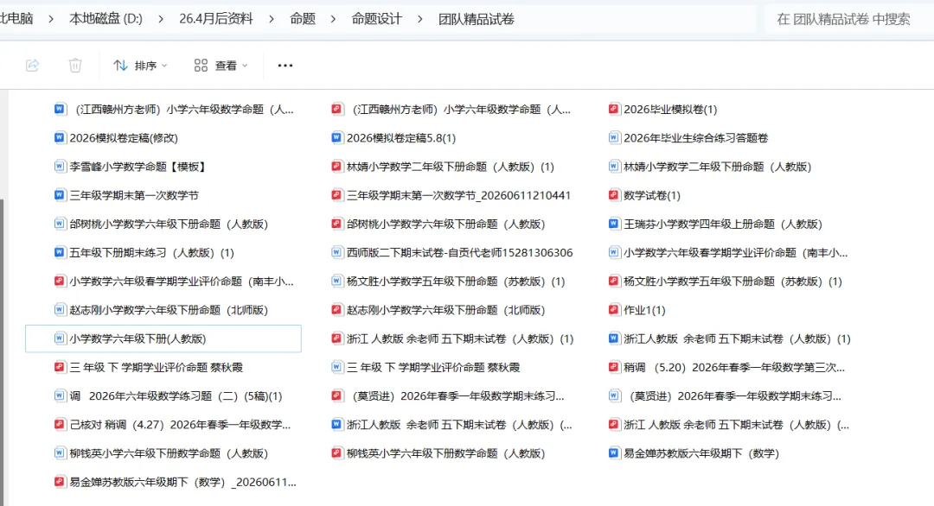Click the document icon of 调 2026年六年级数学练习题 (二) (5稿)(1)
Viewport: 934px width, 506px height.
point(60,396)
